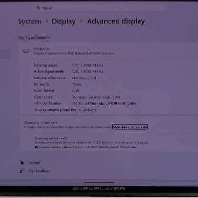This screenshot has width=198, height=198.
Task: Click 'Display 1: Connected to AMD Radeon' text
Action: click(74, 53)
